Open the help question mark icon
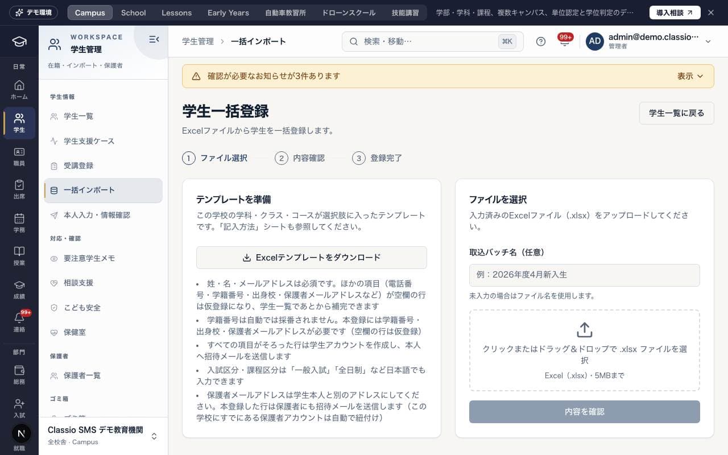728x455 pixels. click(541, 42)
